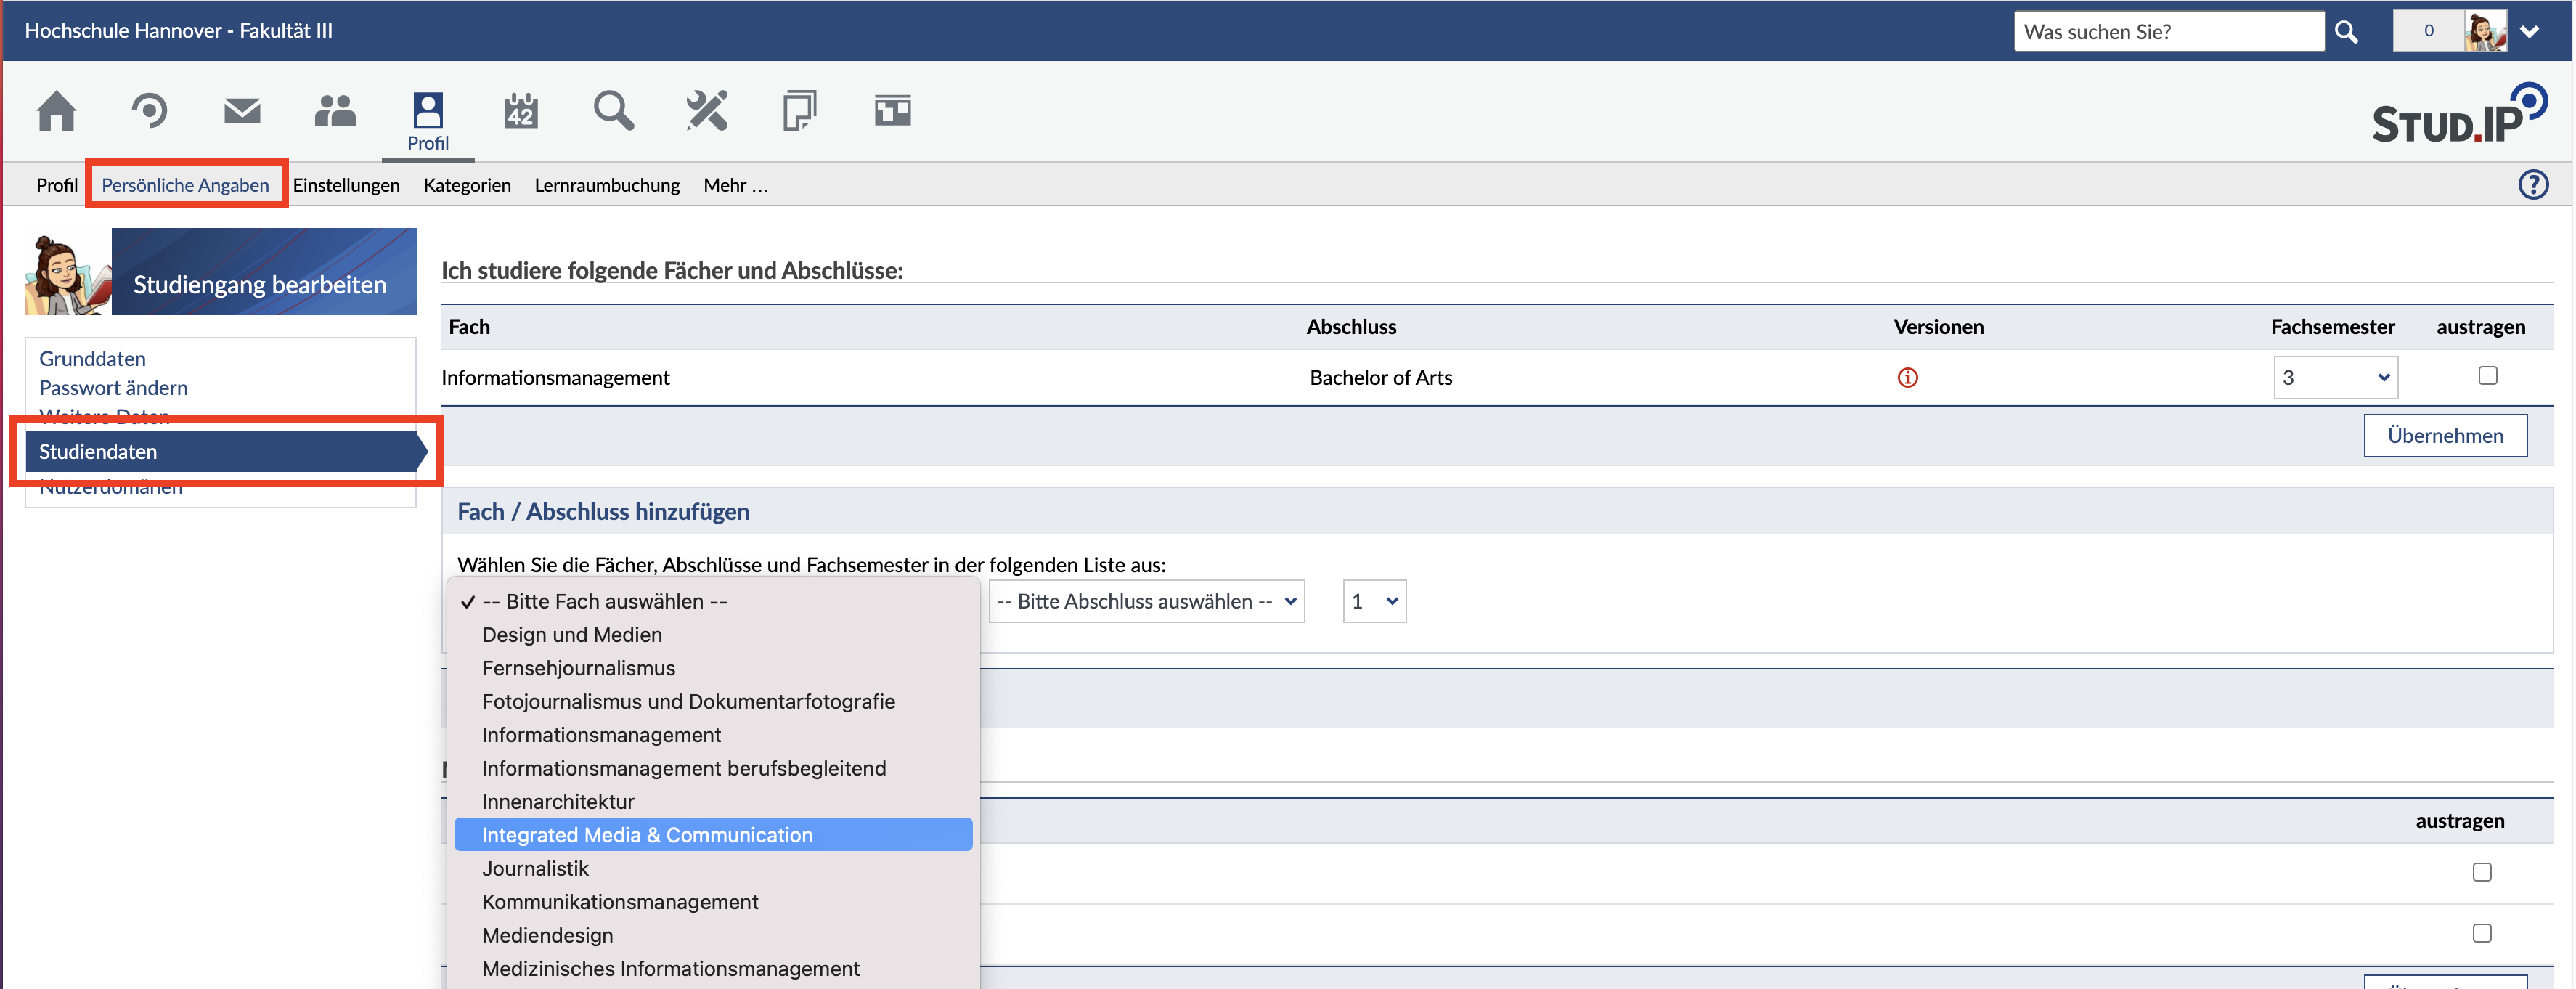The width and height of the screenshot is (2576, 989).
Task: Tick the first lower austragen checkbox
Action: pyautogui.click(x=2481, y=872)
